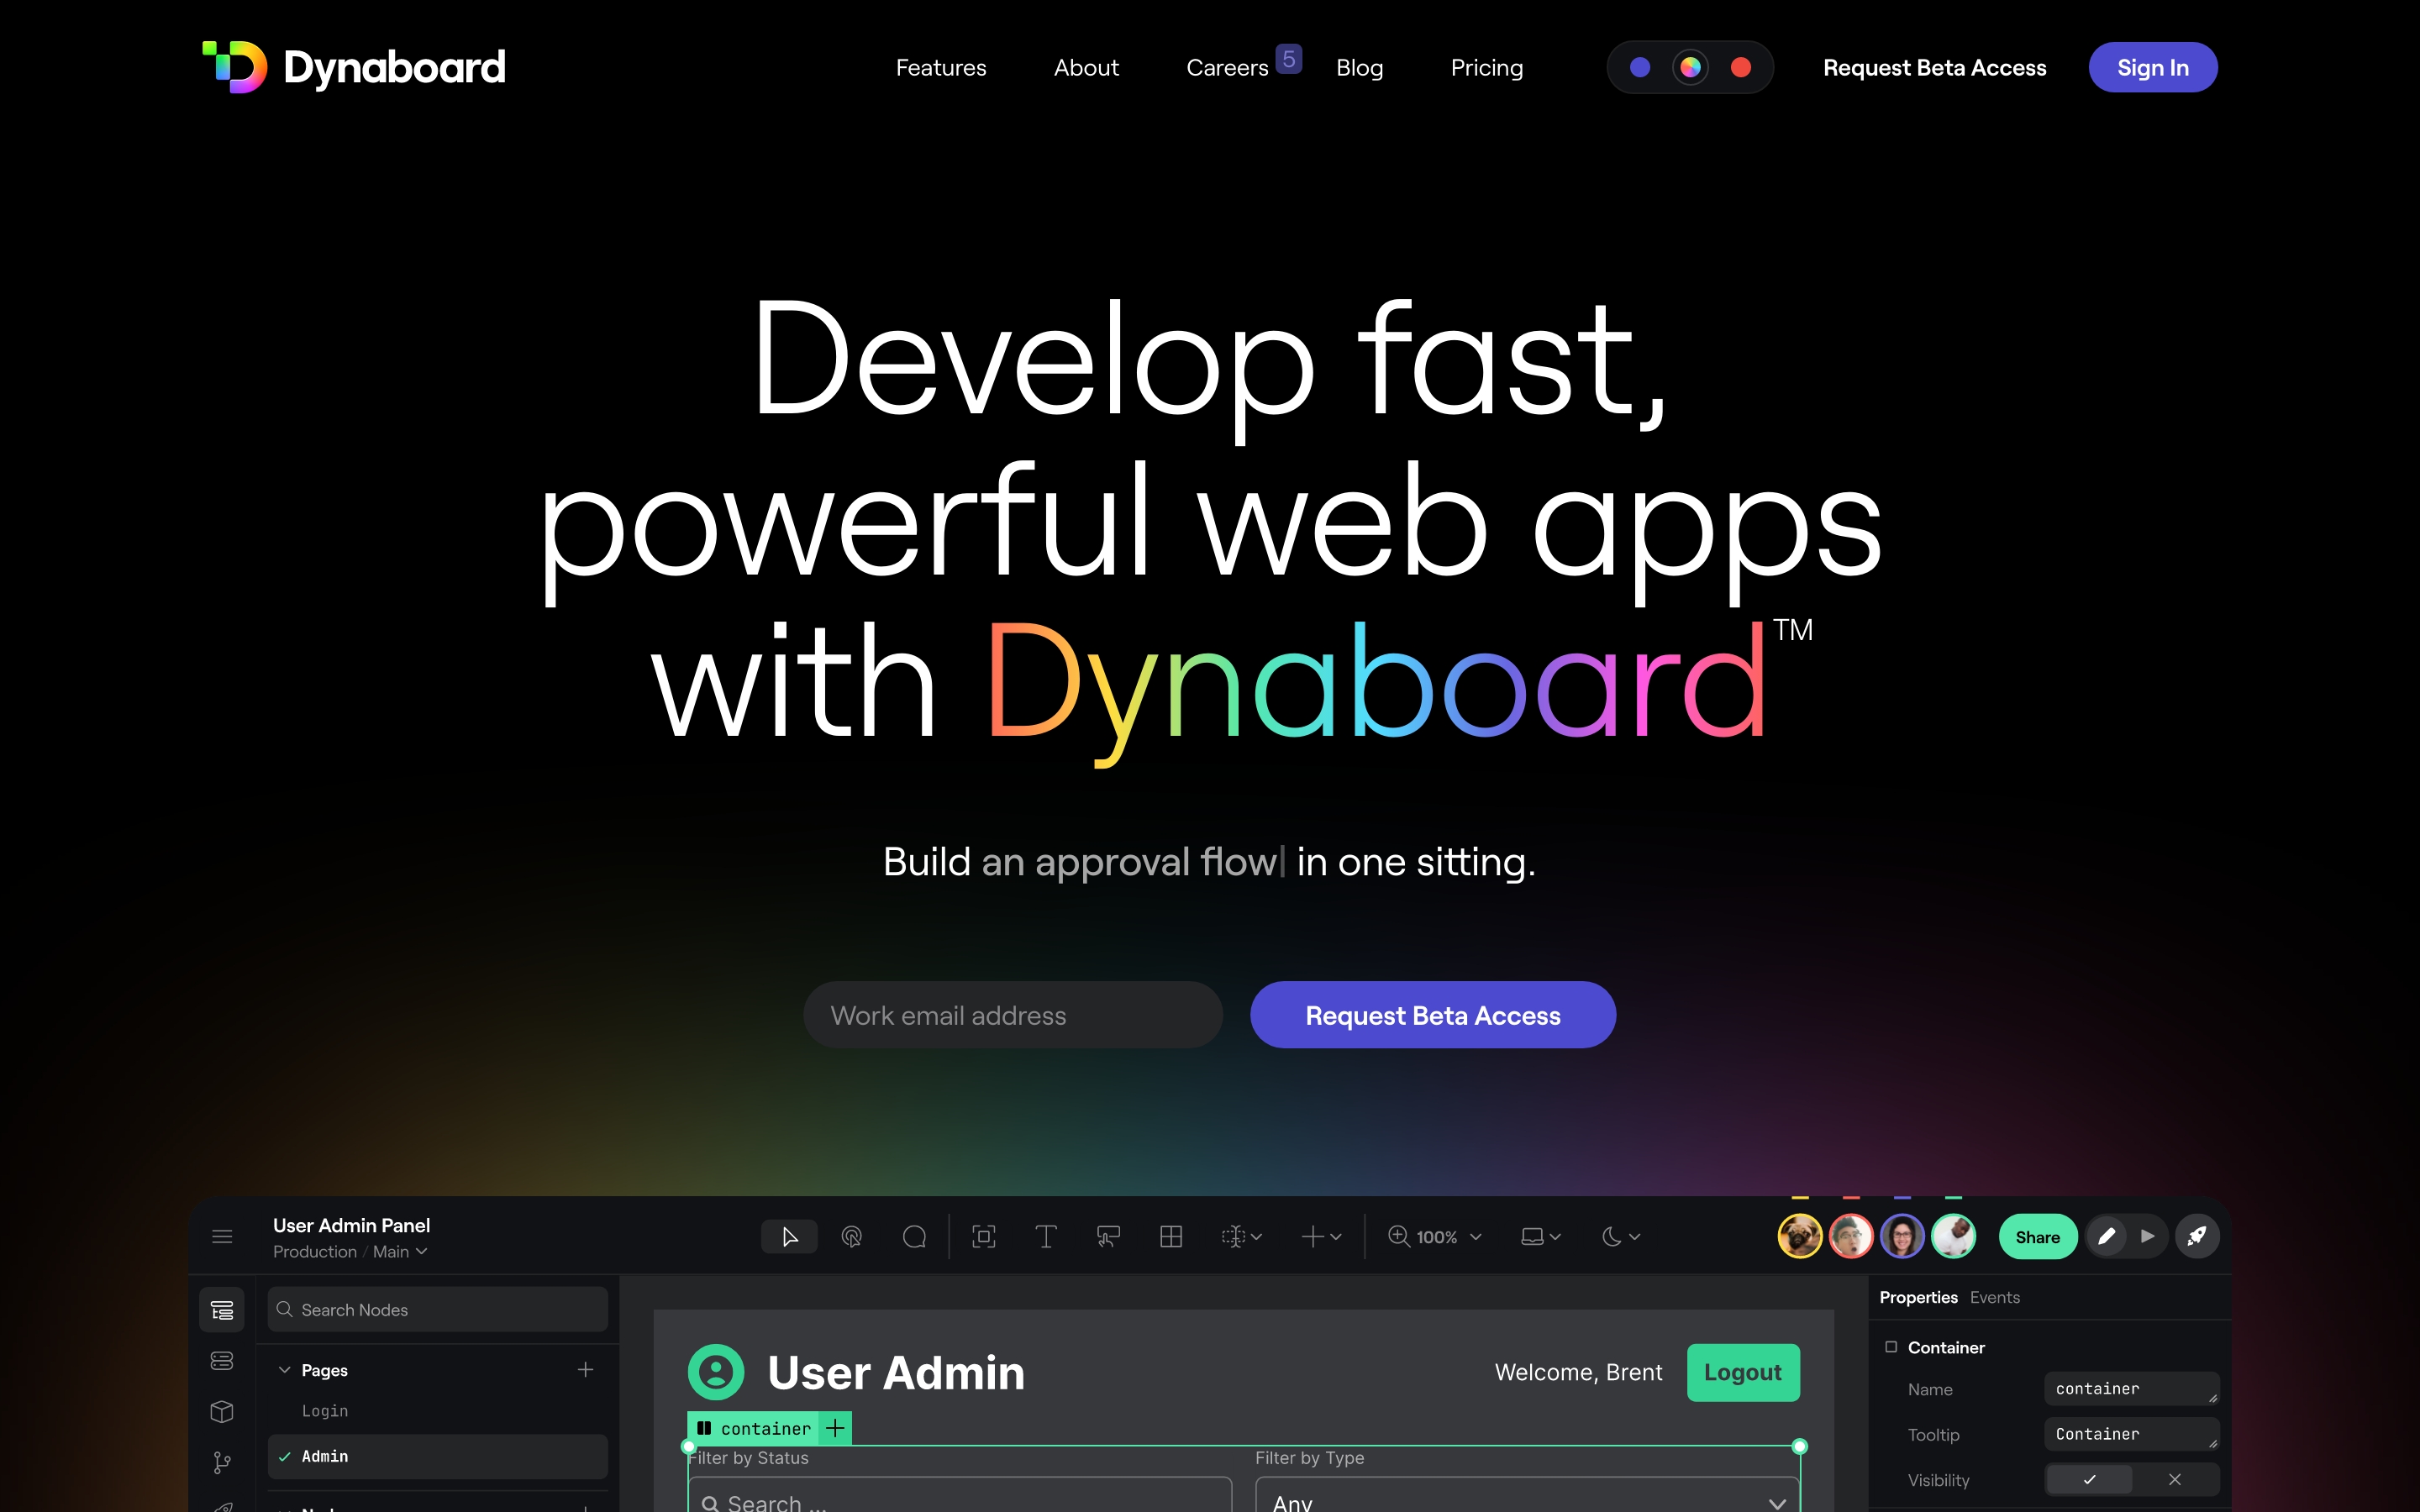Pick the Text tool in toolbar

[1046, 1237]
